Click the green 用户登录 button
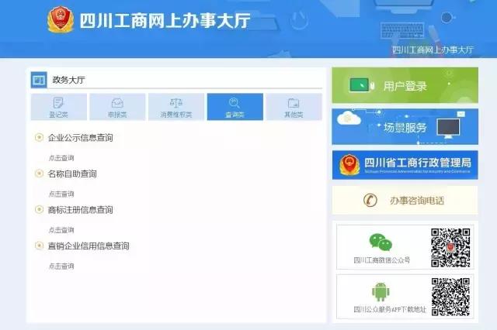This screenshot has width=497, height=330. point(405,85)
